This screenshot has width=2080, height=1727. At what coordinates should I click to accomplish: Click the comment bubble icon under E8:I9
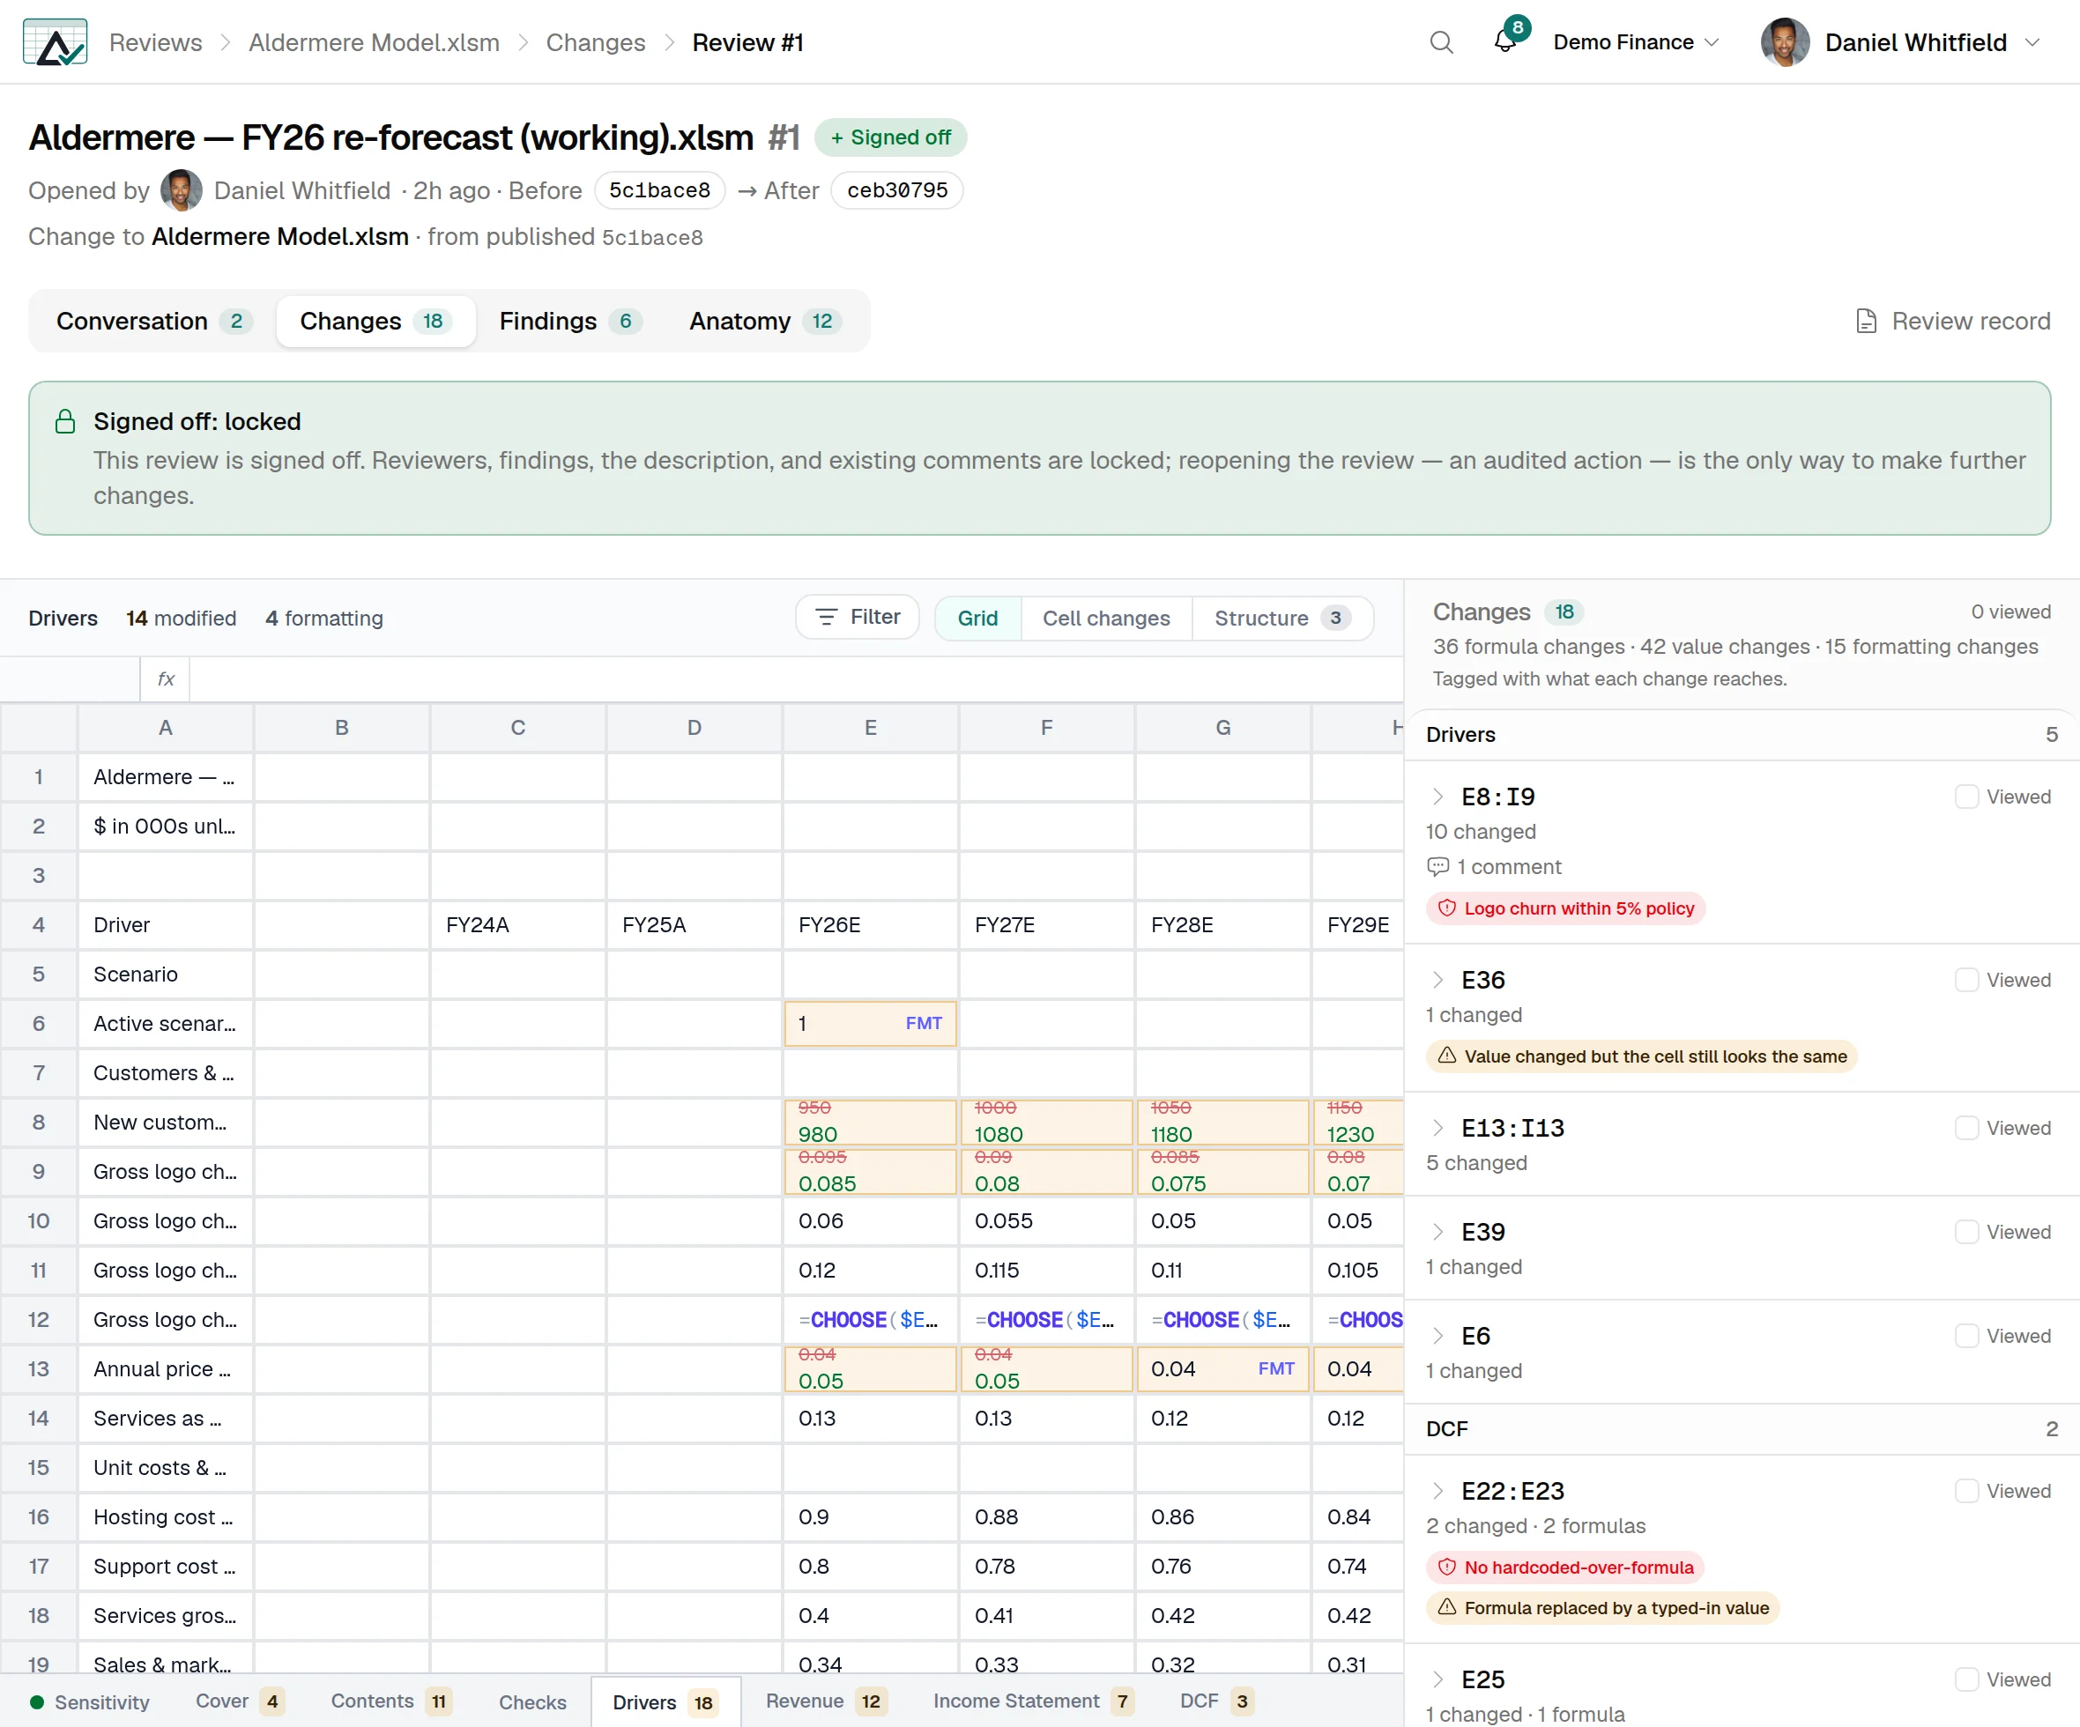pyautogui.click(x=1438, y=867)
